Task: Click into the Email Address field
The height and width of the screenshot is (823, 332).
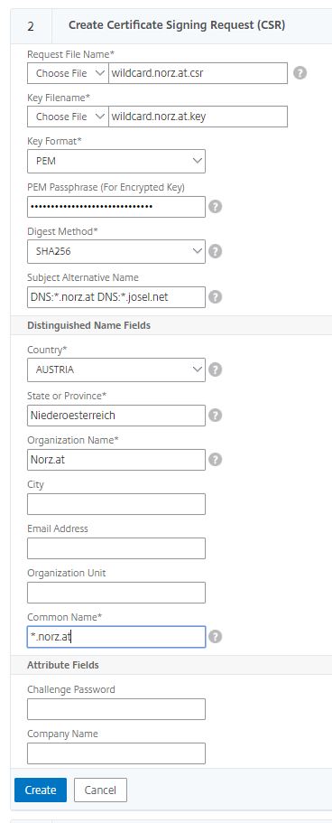Action: 116,548
